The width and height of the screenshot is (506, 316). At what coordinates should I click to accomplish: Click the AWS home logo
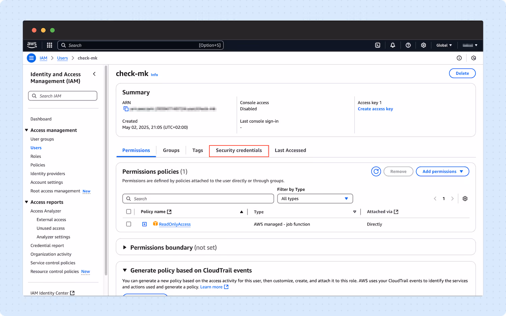pyautogui.click(x=32, y=45)
